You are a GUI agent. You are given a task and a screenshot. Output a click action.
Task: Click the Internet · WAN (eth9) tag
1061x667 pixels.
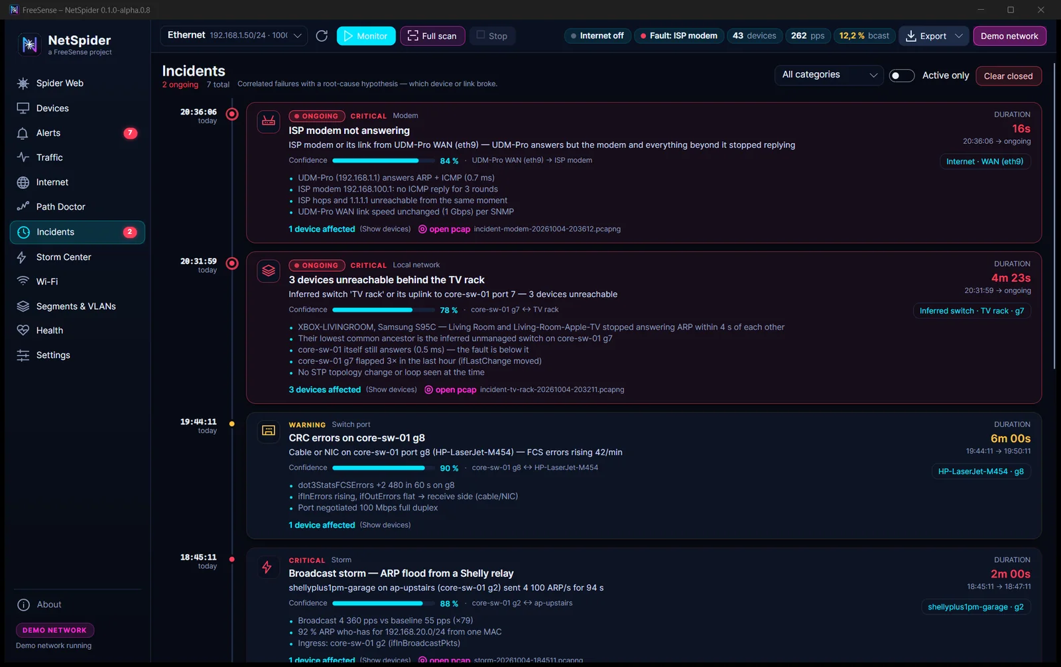coord(985,162)
